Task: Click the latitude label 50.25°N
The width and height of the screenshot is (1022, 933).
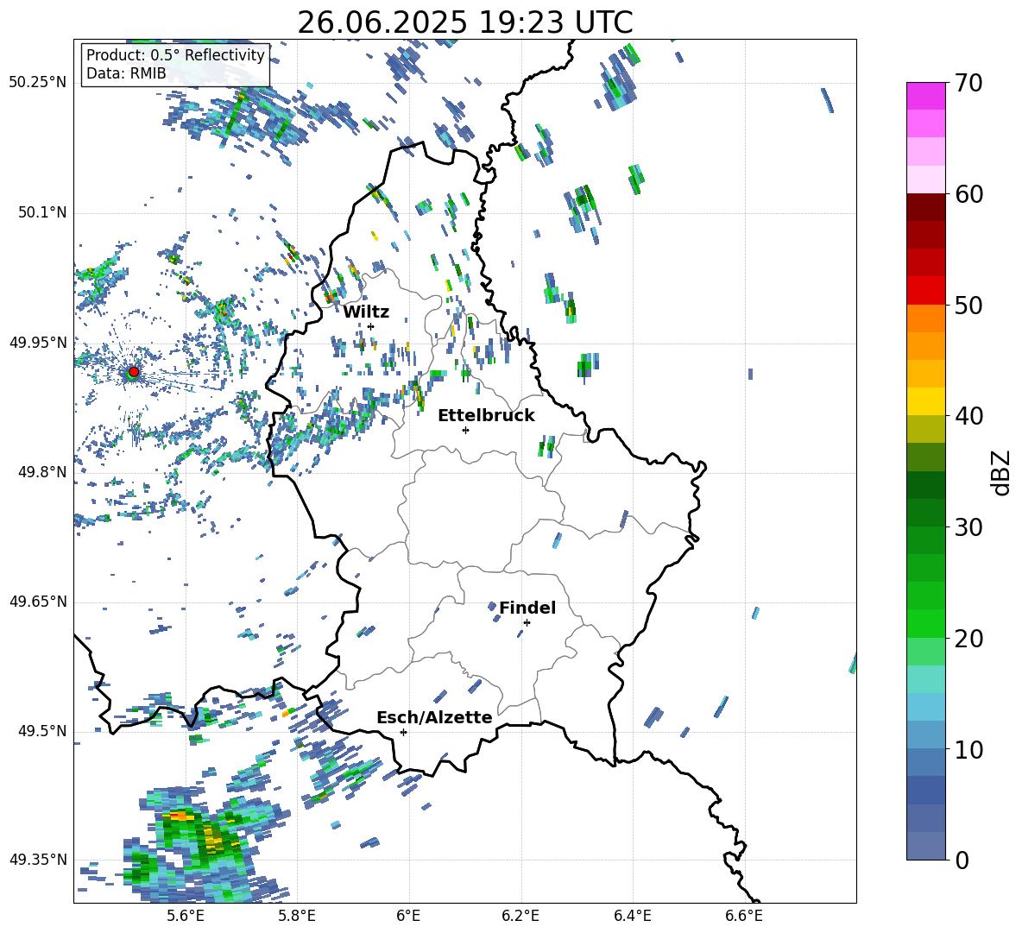Action: pyautogui.click(x=38, y=83)
